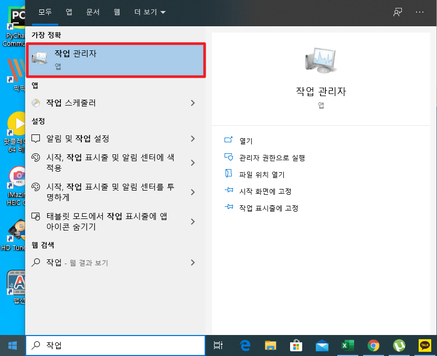Screen dimensions: 437x356
Task: Open Task View on the taskbar
Action: pos(218,345)
